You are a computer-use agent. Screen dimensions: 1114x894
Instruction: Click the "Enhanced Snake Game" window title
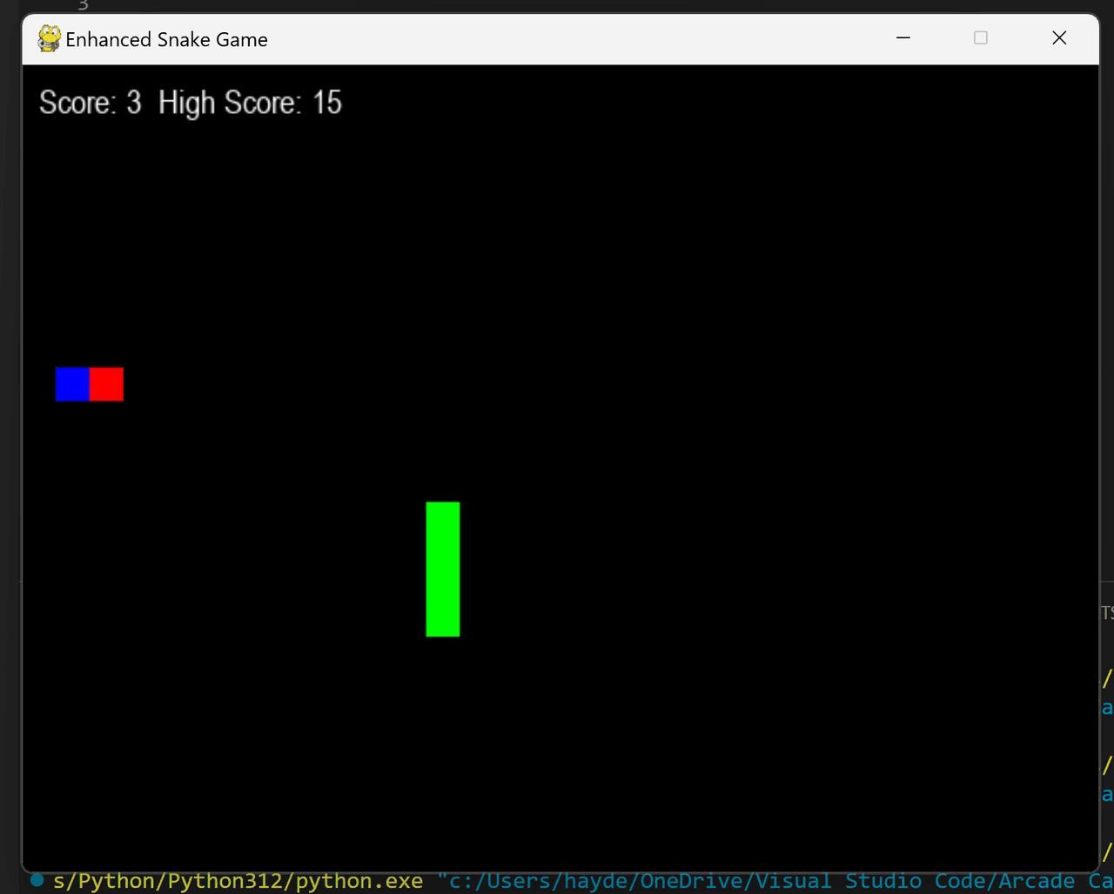[167, 39]
